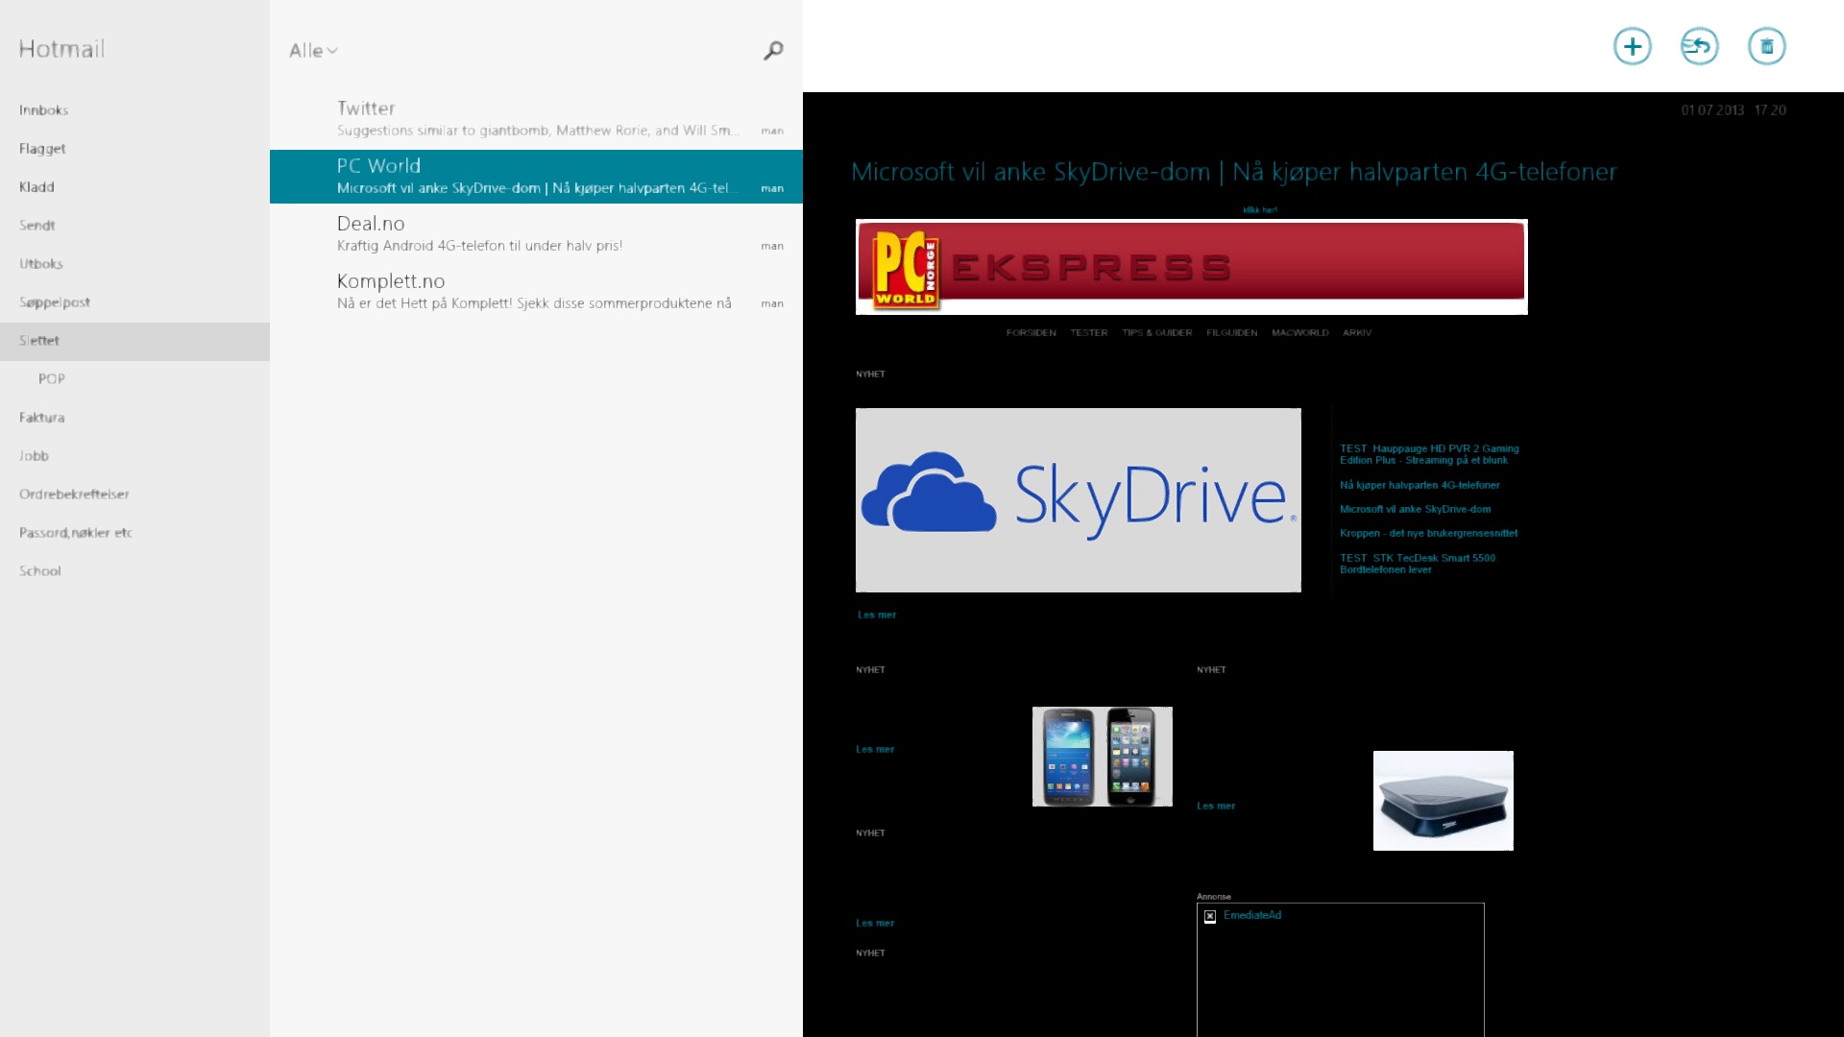Click the reply arrow icon

(x=1699, y=46)
